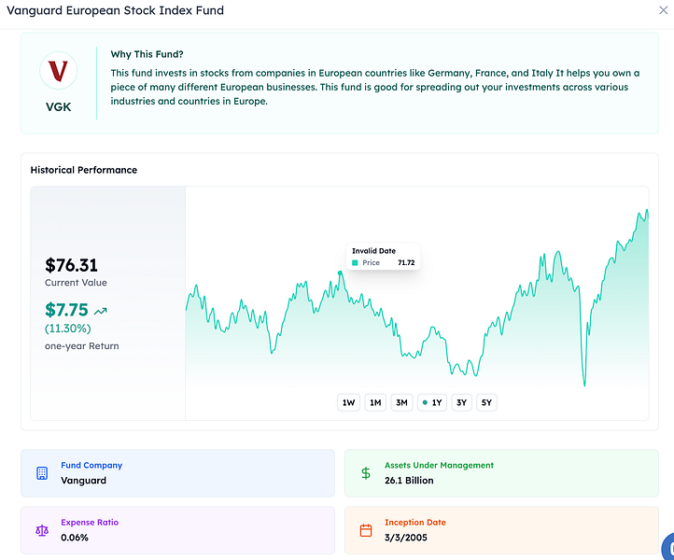The height and width of the screenshot is (560, 674).
Task: Click the Inception Date calendar icon
Action: point(366,530)
